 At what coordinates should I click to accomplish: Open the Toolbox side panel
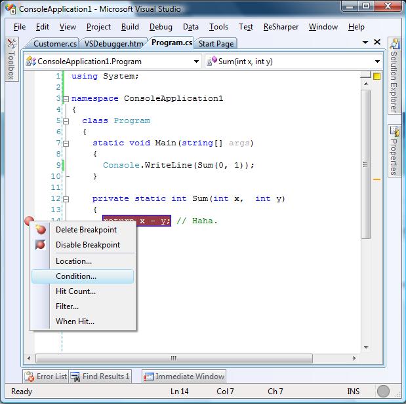click(12, 60)
